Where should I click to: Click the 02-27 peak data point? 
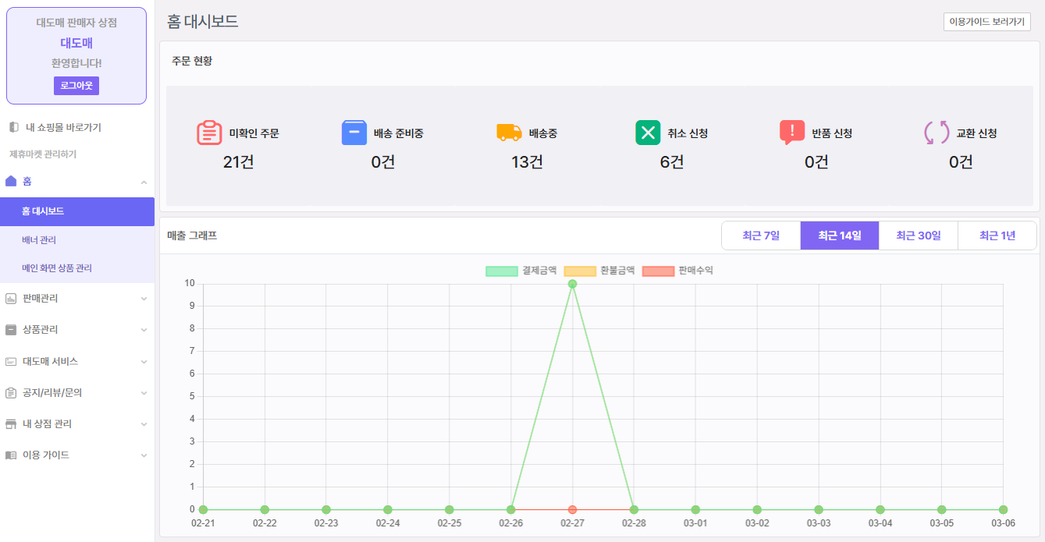coord(572,284)
